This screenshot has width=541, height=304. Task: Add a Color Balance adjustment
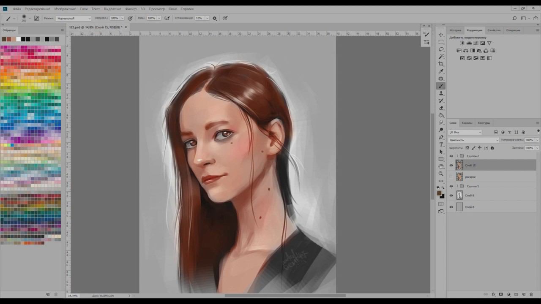click(466, 51)
